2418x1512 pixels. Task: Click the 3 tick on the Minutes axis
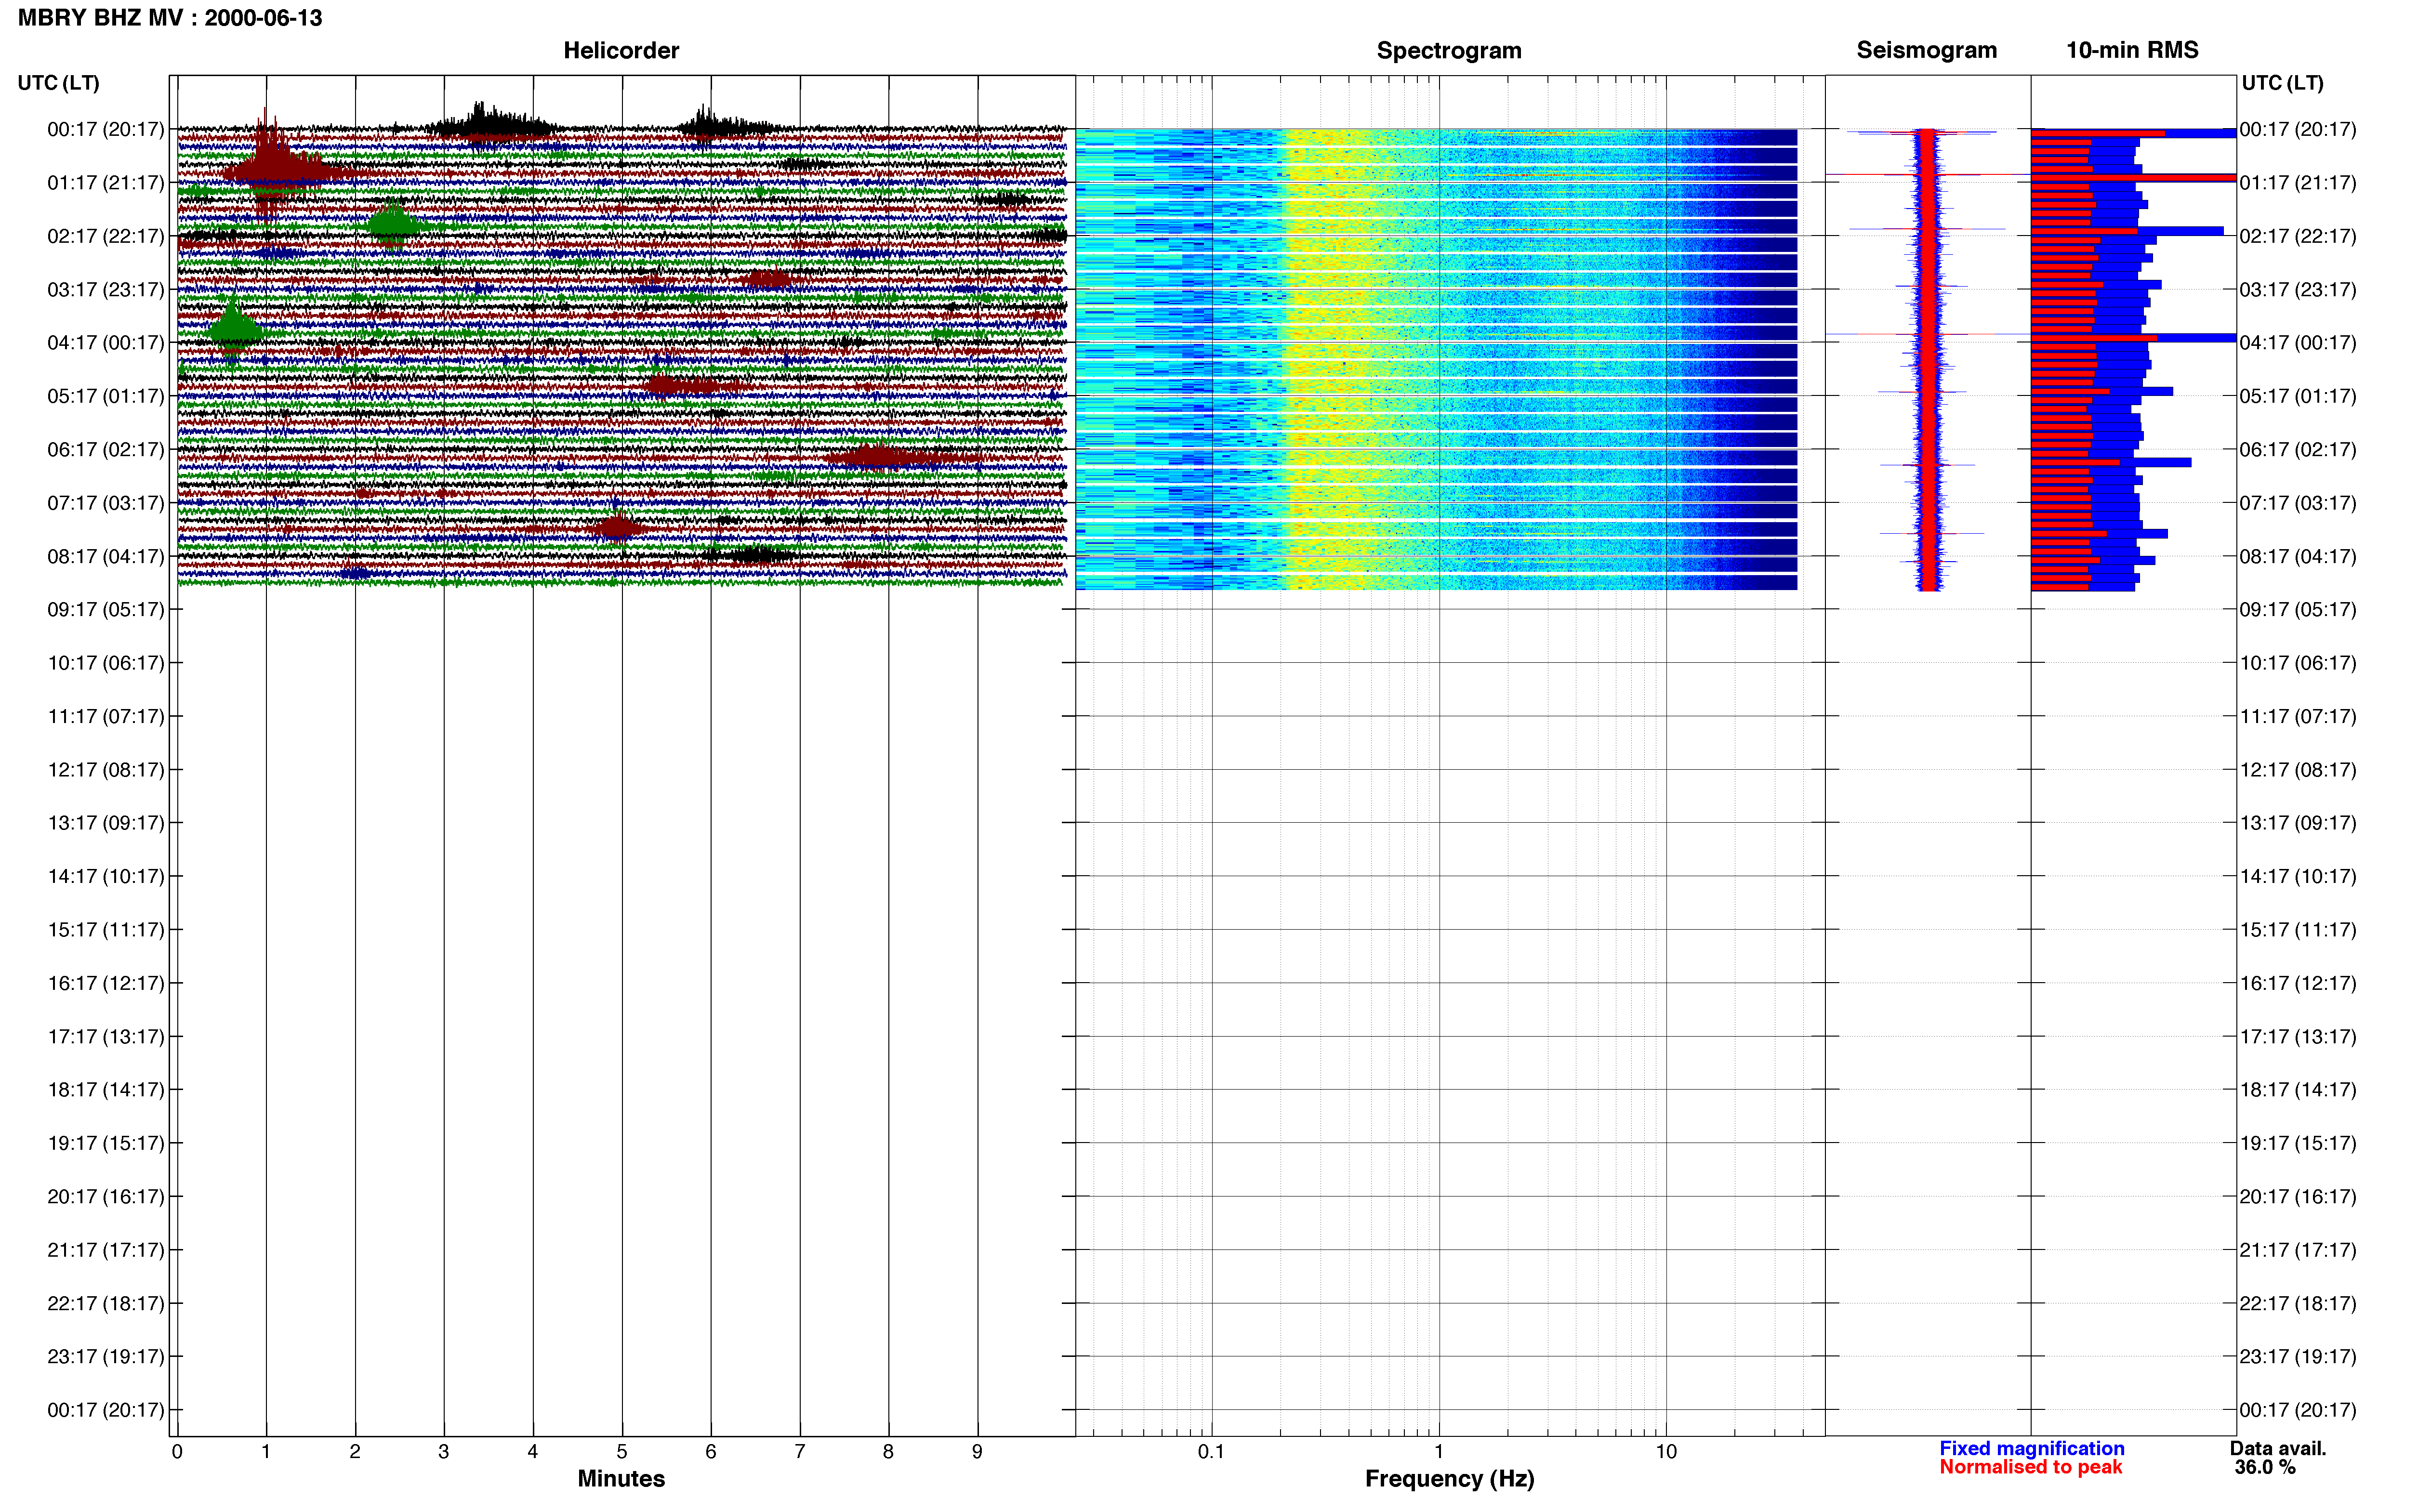(x=444, y=1451)
